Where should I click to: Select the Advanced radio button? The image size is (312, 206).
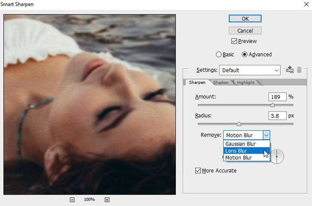pos(244,54)
